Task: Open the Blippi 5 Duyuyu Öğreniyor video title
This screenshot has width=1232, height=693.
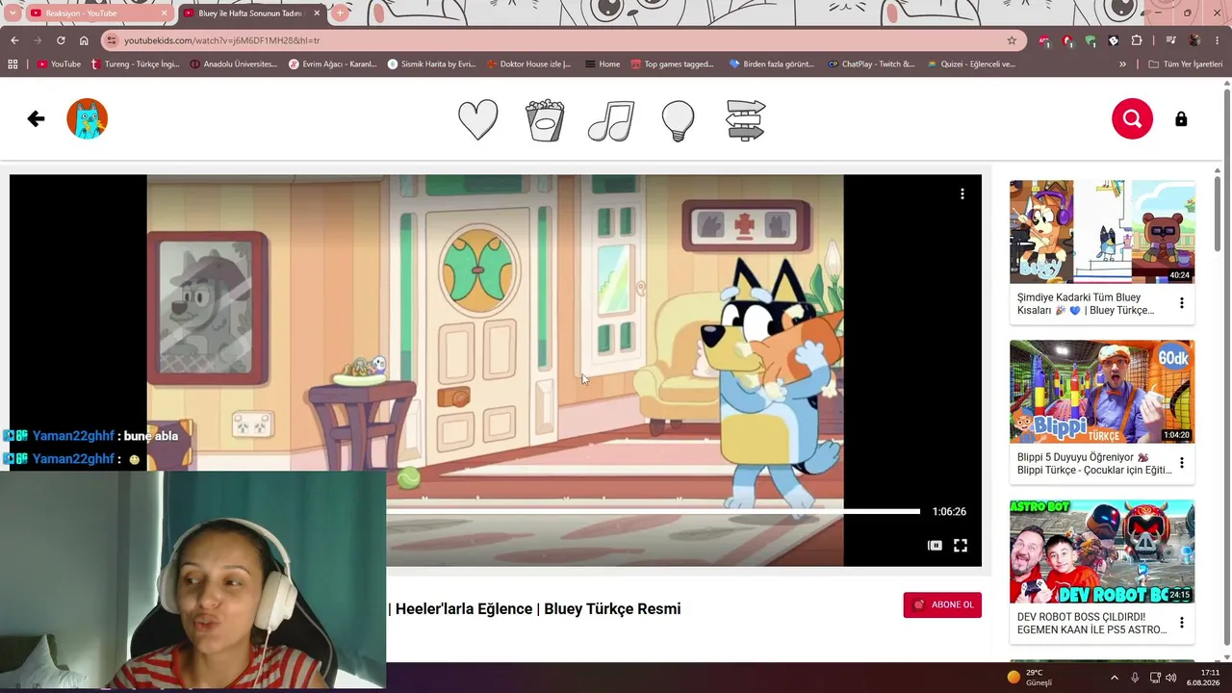Action: pyautogui.click(x=1094, y=464)
